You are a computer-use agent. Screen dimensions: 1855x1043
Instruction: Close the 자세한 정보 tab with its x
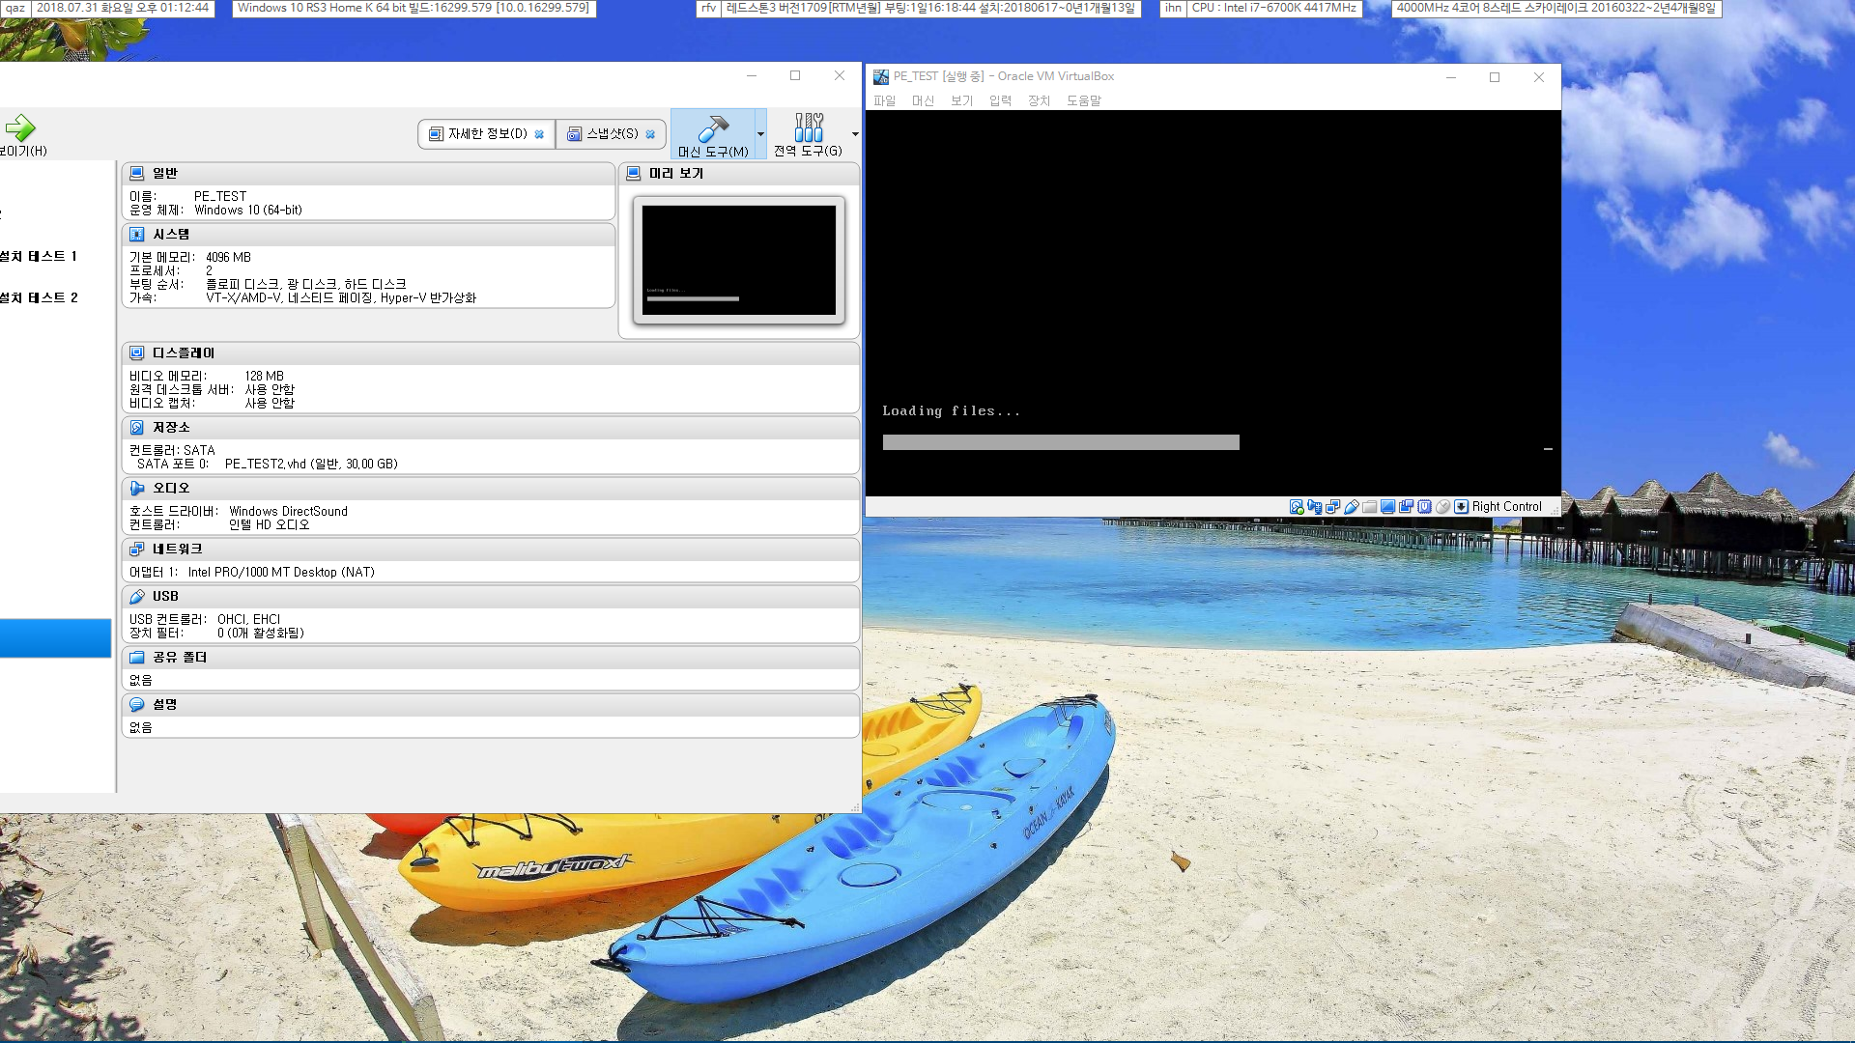pos(539,134)
